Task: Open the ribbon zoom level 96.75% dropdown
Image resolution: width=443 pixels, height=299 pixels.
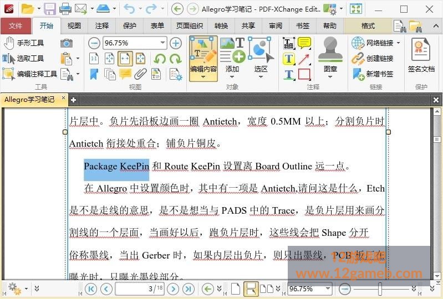Action: (x=163, y=43)
